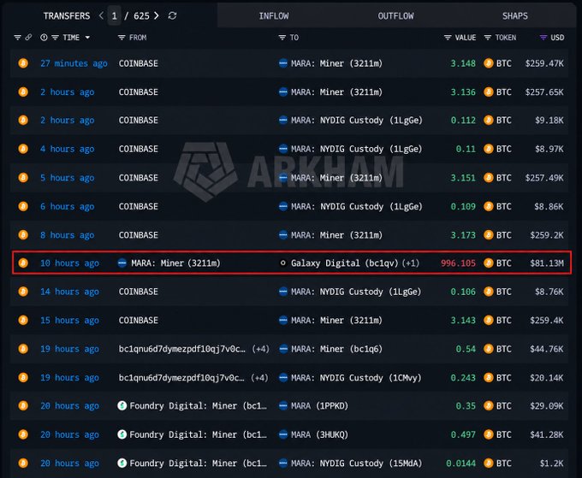Open NYDIG Custody recipient on 4 hours ago row
582x478 pixels.
(x=357, y=149)
